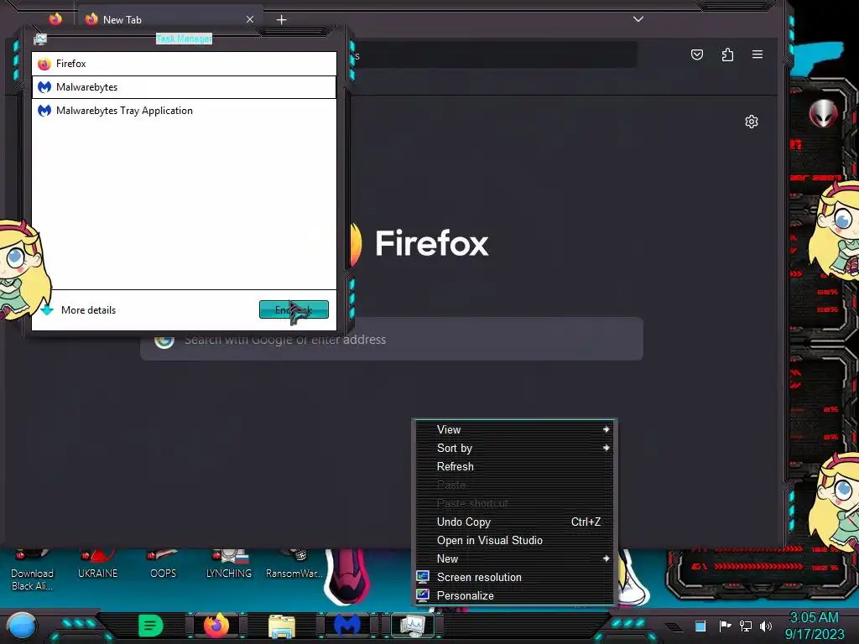Click the volume speaker tray icon

766,626
